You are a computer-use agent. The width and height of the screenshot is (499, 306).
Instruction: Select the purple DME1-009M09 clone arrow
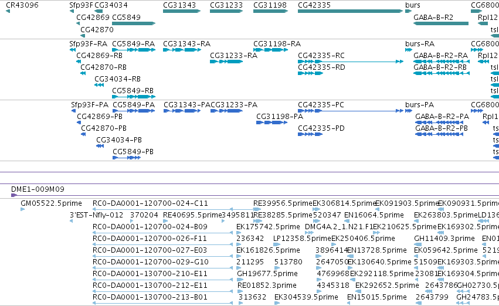point(13,195)
